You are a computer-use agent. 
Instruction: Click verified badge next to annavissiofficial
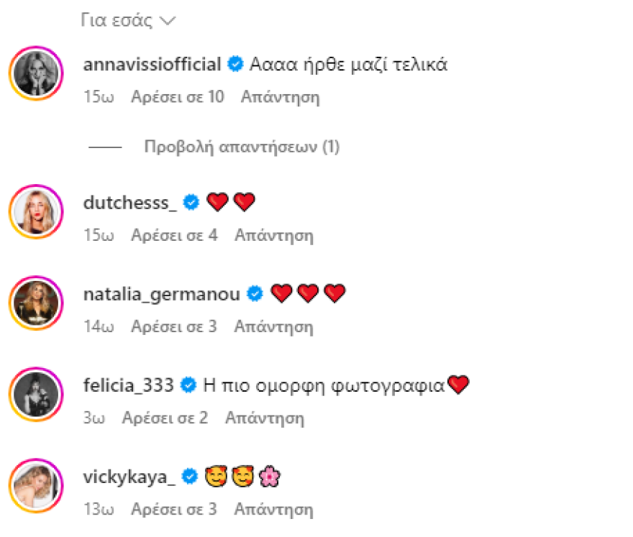point(235,64)
